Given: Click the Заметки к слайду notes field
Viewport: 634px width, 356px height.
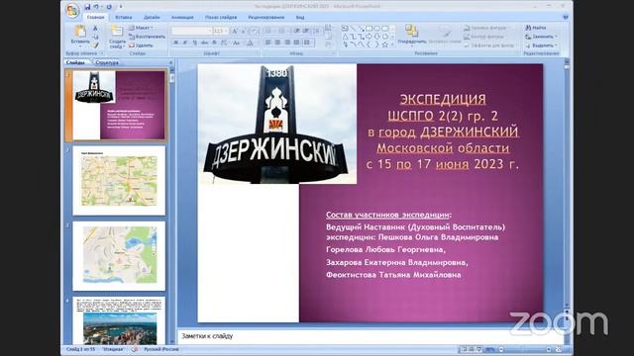Looking at the screenshot, I should coord(370,336).
